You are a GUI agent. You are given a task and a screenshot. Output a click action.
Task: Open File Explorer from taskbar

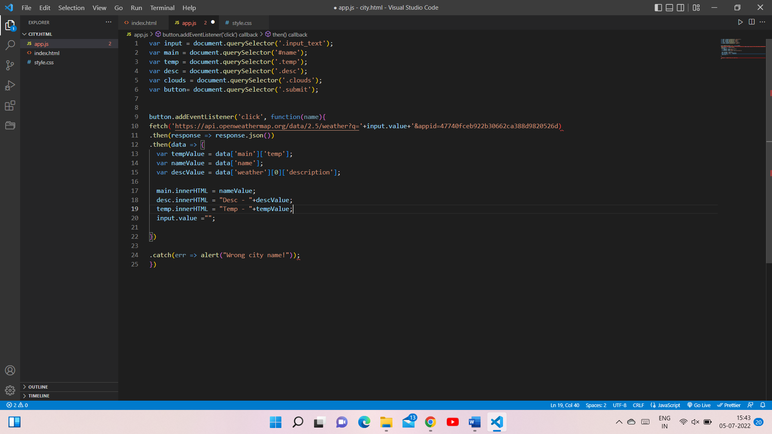(x=386, y=422)
